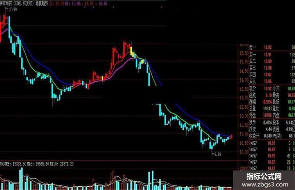Click the 流通 label
The width and height of the screenshot is (295, 190).
pyautogui.click(x=276, y=129)
